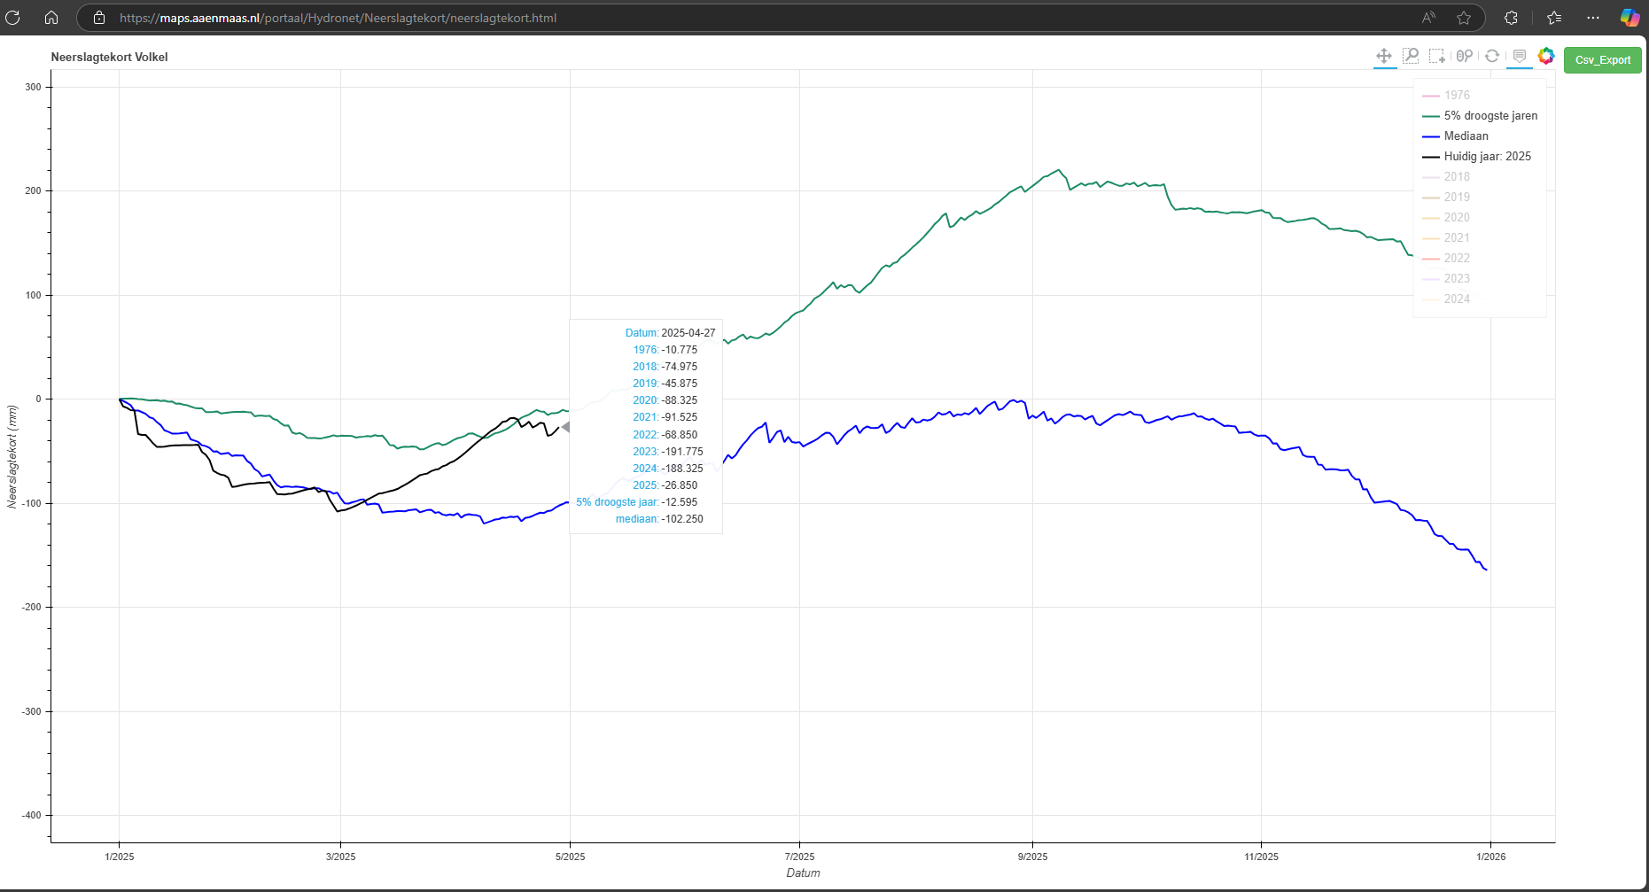
Task: Click the chart title Neerslagtekort Volkel
Action: click(110, 57)
